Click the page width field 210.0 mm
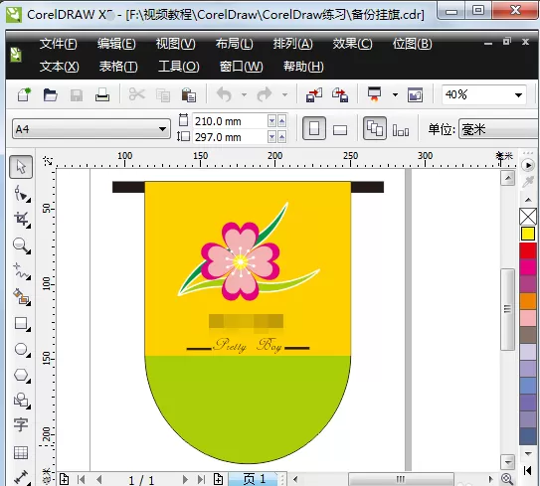The width and height of the screenshot is (540, 486). pyautogui.click(x=229, y=121)
